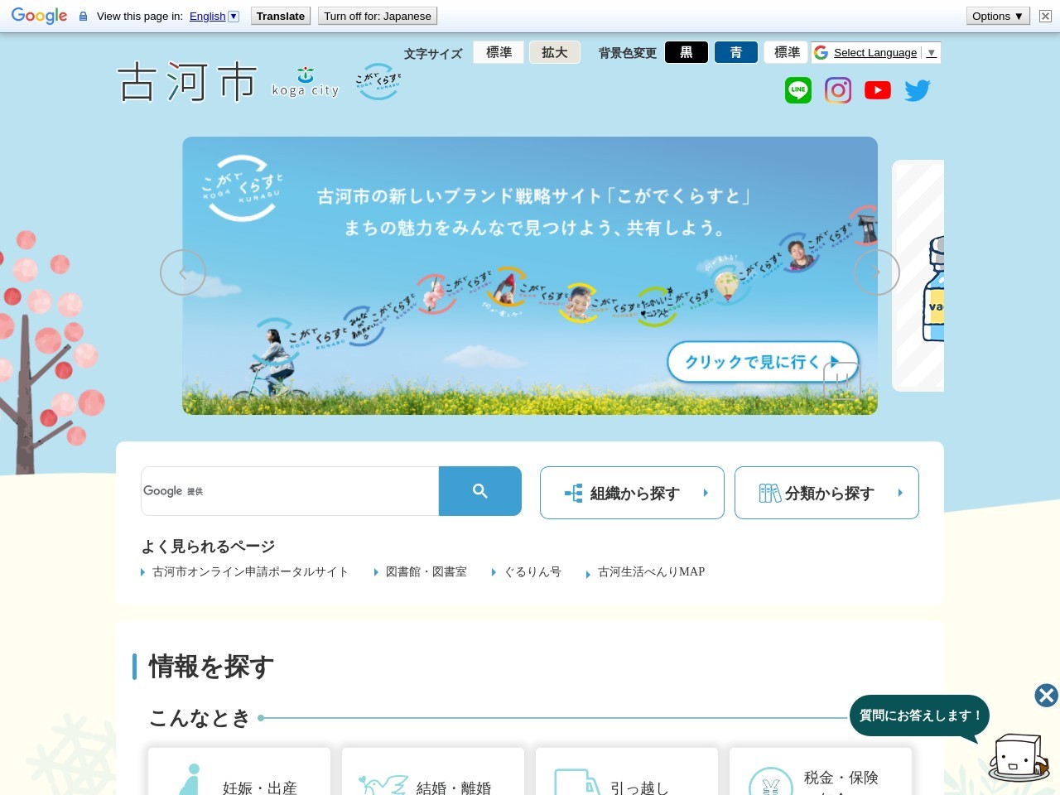Click the 古河市 koga city logo

coord(229,82)
